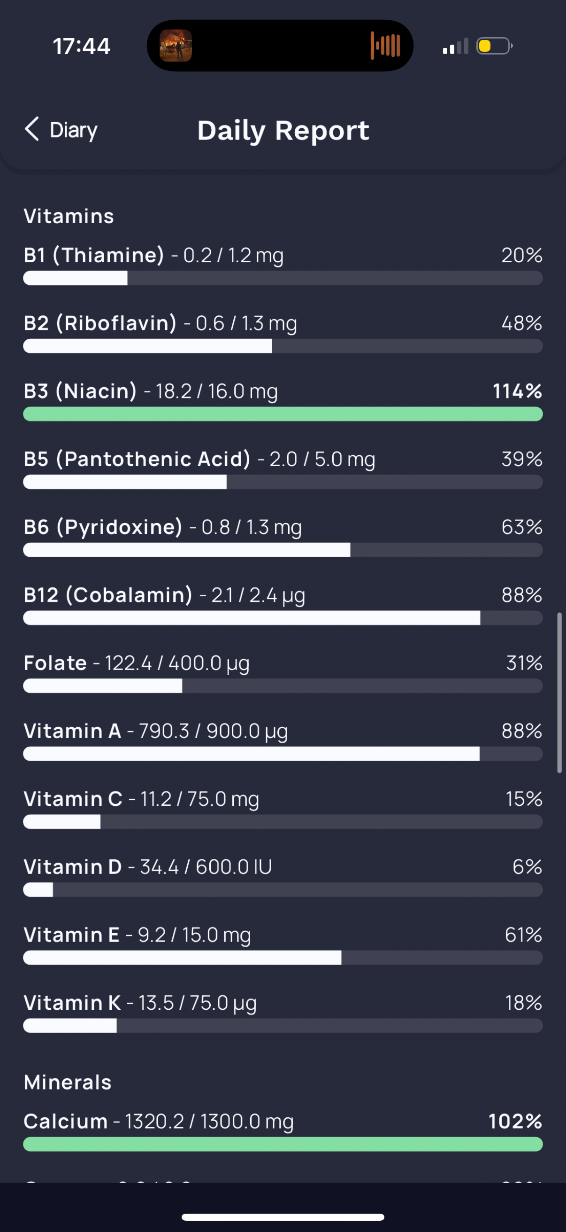Image resolution: width=566 pixels, height=1232 pixels.
Task: Tap the cellular signal bars icon
Action: click(455, 47)
